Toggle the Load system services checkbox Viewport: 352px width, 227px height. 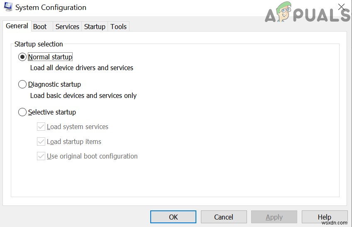41,127
